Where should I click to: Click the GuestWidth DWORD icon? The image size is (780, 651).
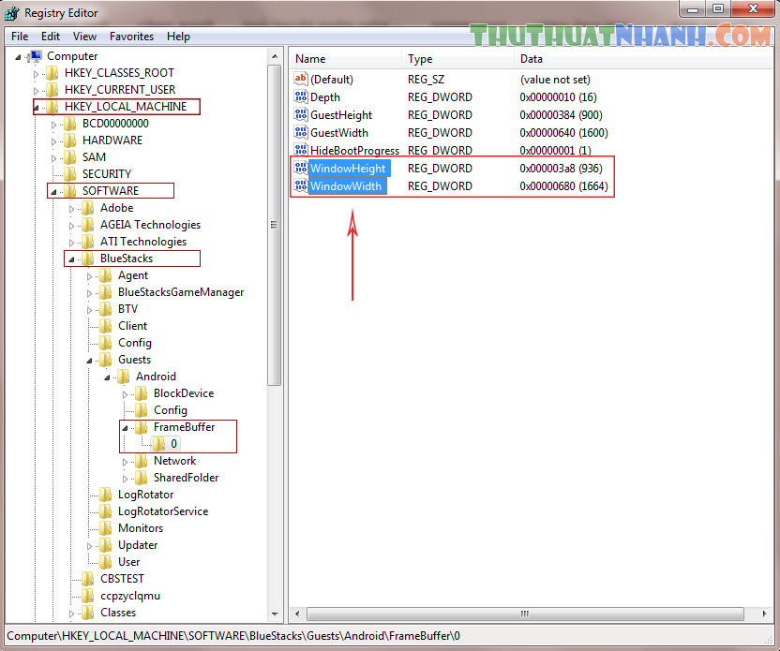pos(300,133)
